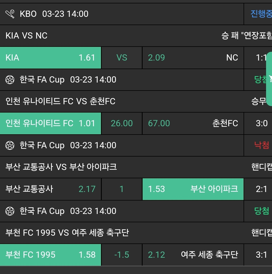Click the -1.5 handicap value cell
This screenshot has width=272, height=274.
122,255
